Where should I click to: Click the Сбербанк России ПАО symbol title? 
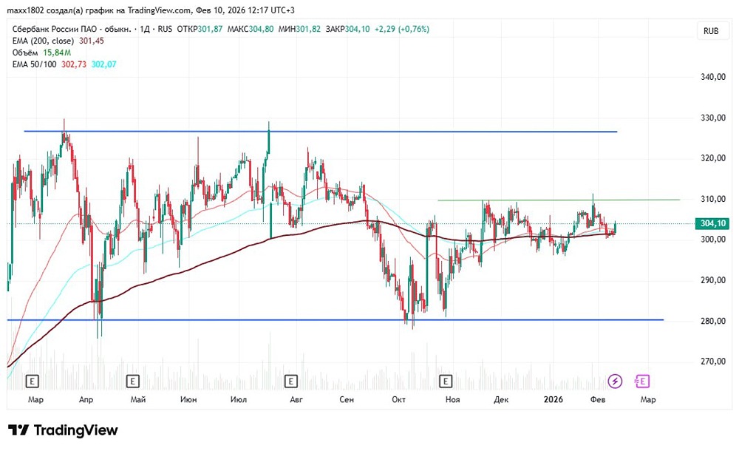point(72,29)
